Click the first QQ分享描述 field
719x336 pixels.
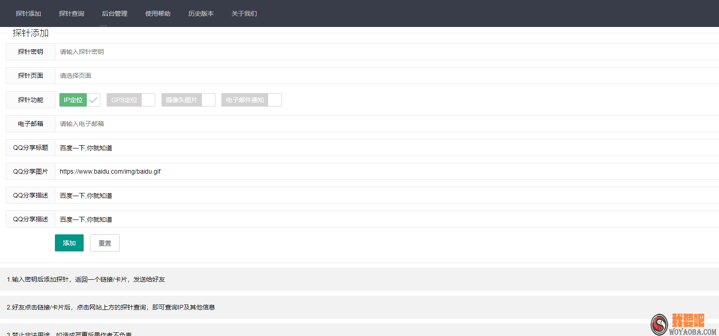[x=386, y=195]
